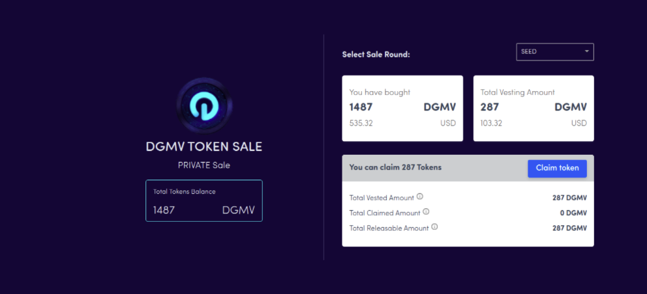Click the You have bought card
Viewport: 647px width, 294px height.
pyautogui.click(x=402, y=108)
